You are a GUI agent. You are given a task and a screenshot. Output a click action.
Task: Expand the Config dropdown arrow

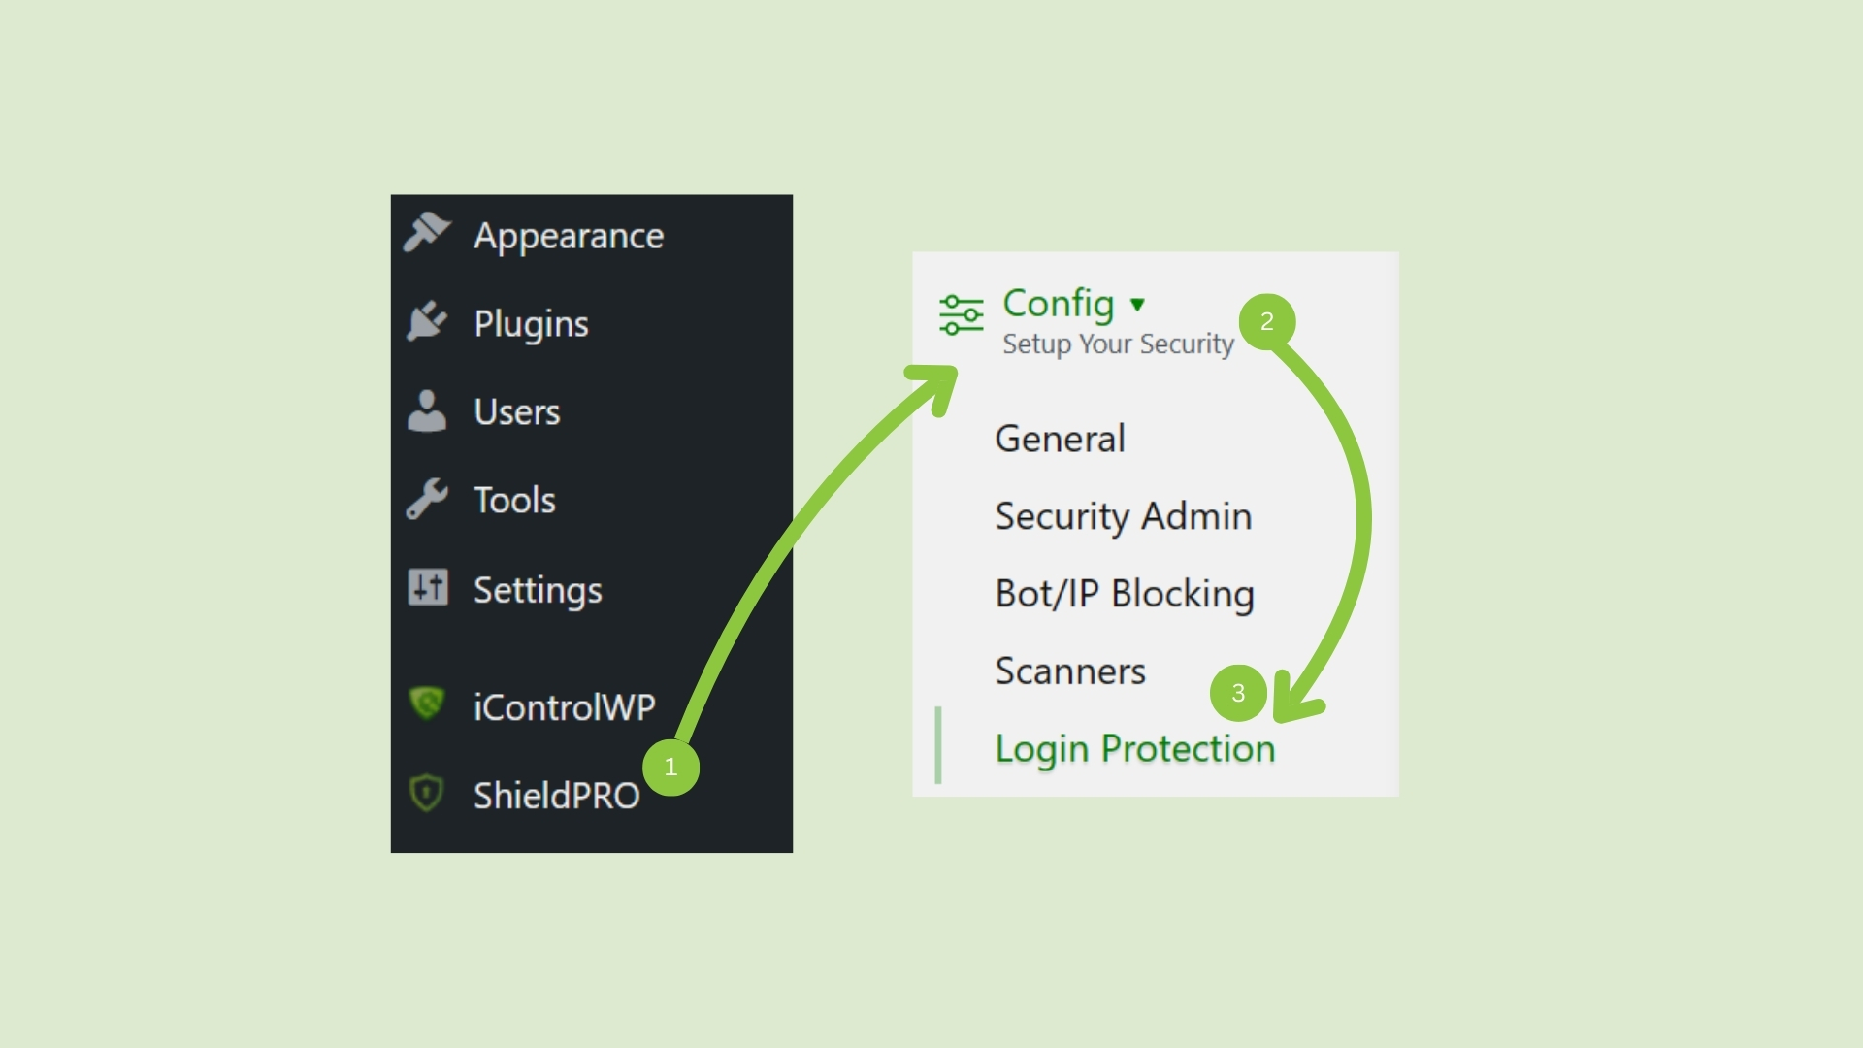[1137, 305]
